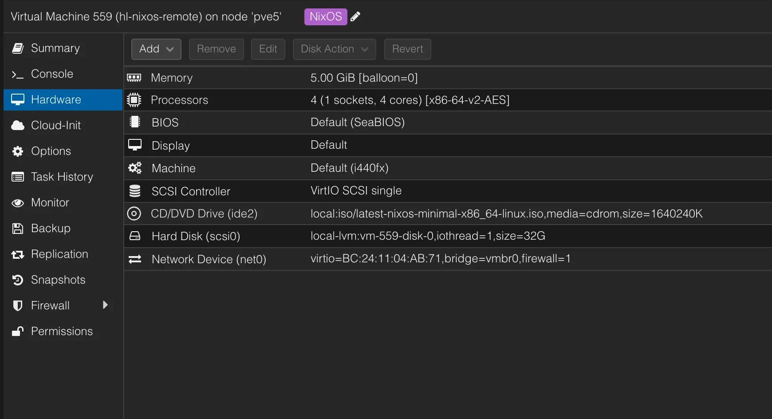Click the Revert button

pos(407,49)
